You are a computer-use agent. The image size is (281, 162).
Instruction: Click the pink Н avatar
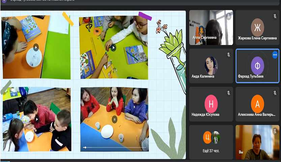coord(211,104)
